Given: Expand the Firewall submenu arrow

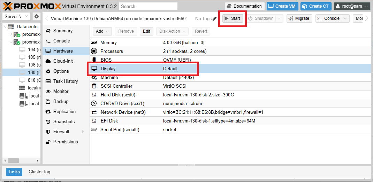Looking at the screenshot, I should point(83,132).
